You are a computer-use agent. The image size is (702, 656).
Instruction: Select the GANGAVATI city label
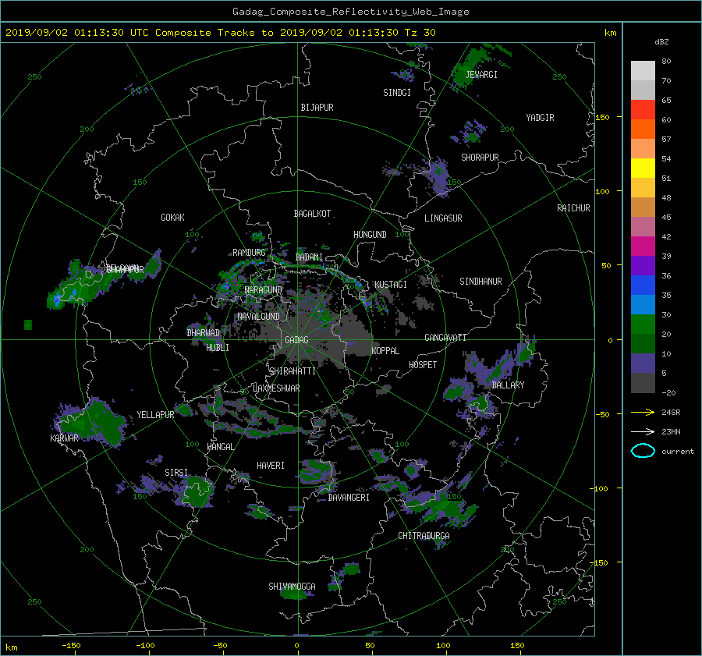[x=445, y=338]
